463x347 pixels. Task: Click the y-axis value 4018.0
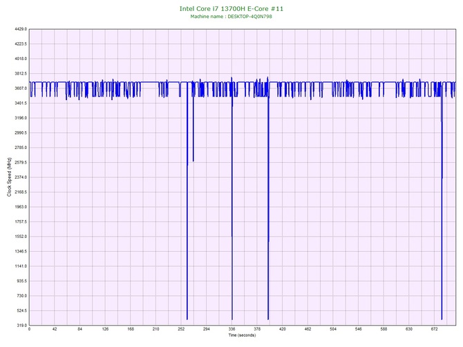pos(21,59)
